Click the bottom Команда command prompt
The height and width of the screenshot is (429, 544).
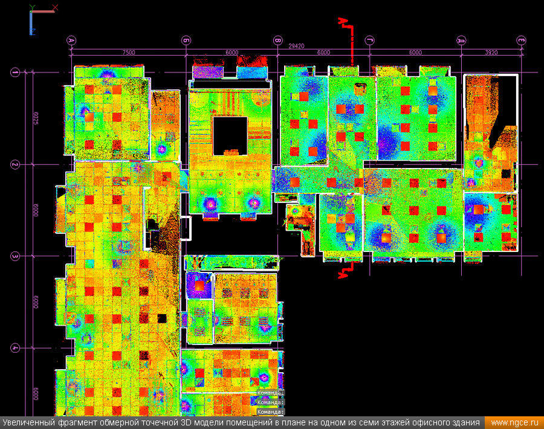(x=270, y=411)
